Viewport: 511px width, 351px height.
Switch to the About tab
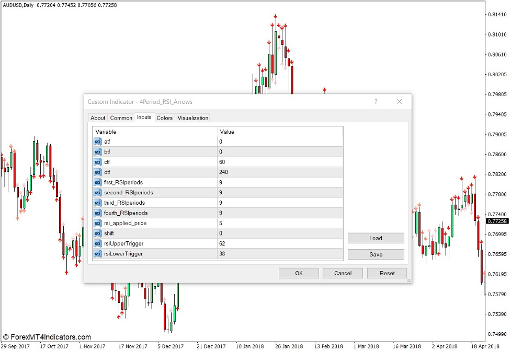coord(98,118)
